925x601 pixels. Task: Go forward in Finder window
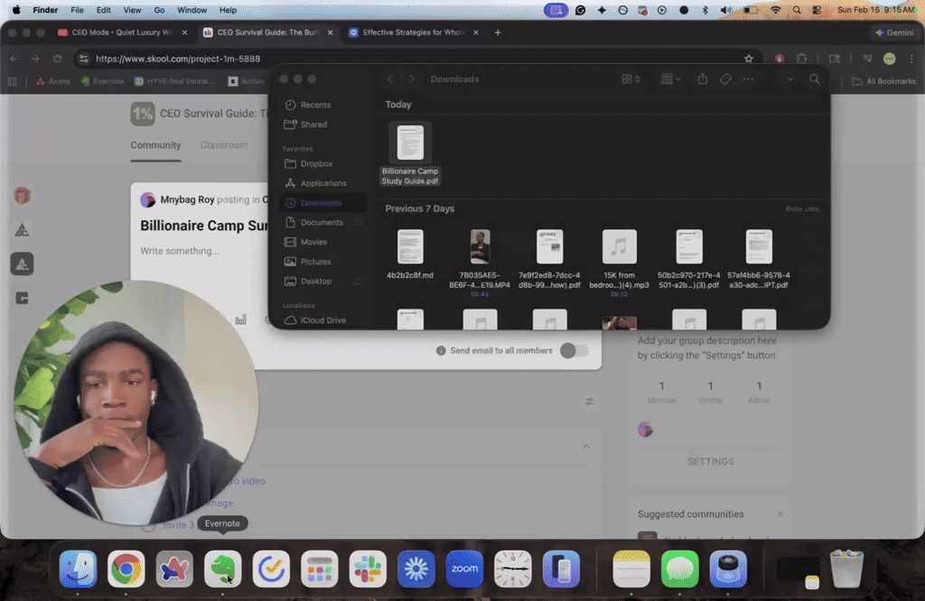point(411,79)
